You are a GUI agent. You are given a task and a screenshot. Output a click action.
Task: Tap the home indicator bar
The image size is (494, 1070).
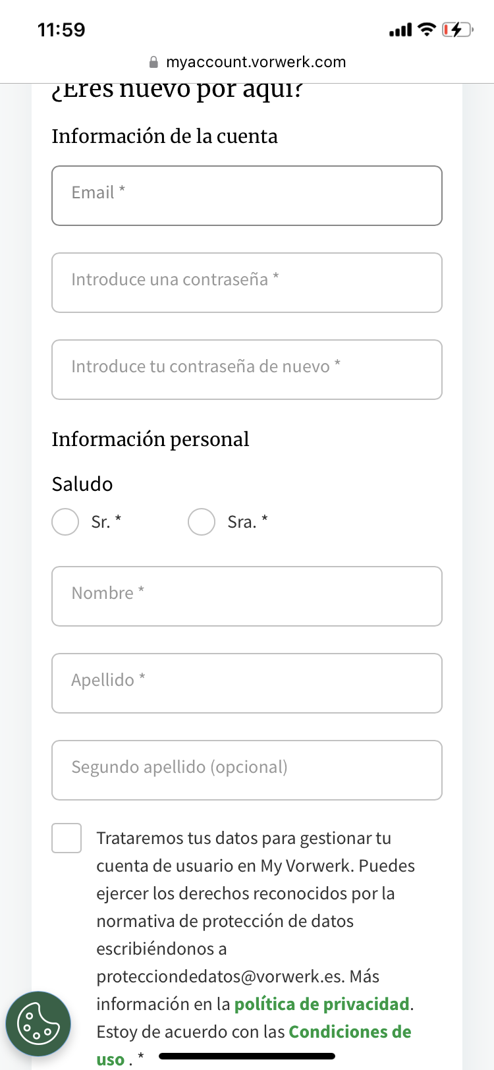[x=247, y=1056]
